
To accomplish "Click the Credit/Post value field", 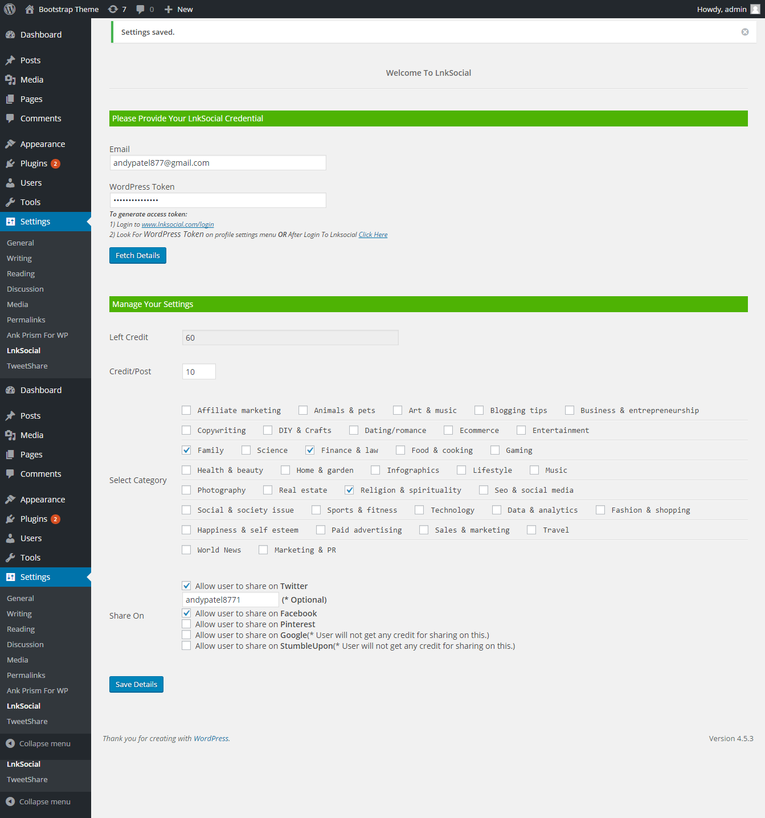I will [199, 371].
